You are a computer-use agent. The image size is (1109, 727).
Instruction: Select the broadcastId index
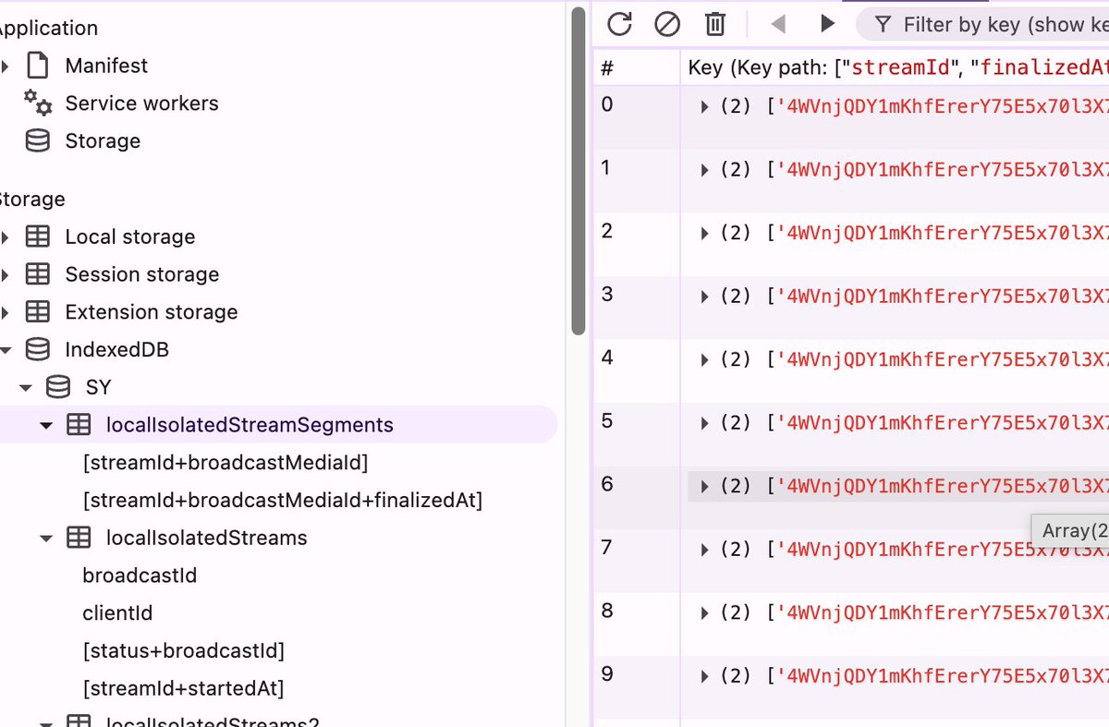139,575
